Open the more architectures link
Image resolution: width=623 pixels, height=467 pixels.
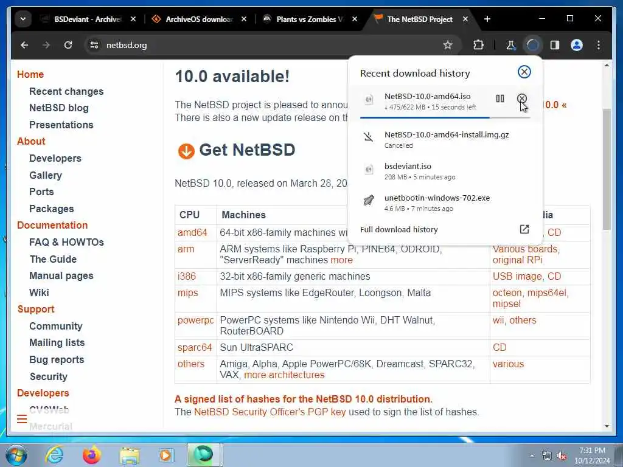(x=284, y=375)
